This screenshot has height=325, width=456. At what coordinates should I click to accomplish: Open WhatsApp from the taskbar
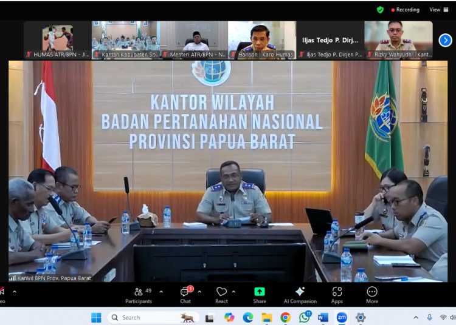click(304, 318)
